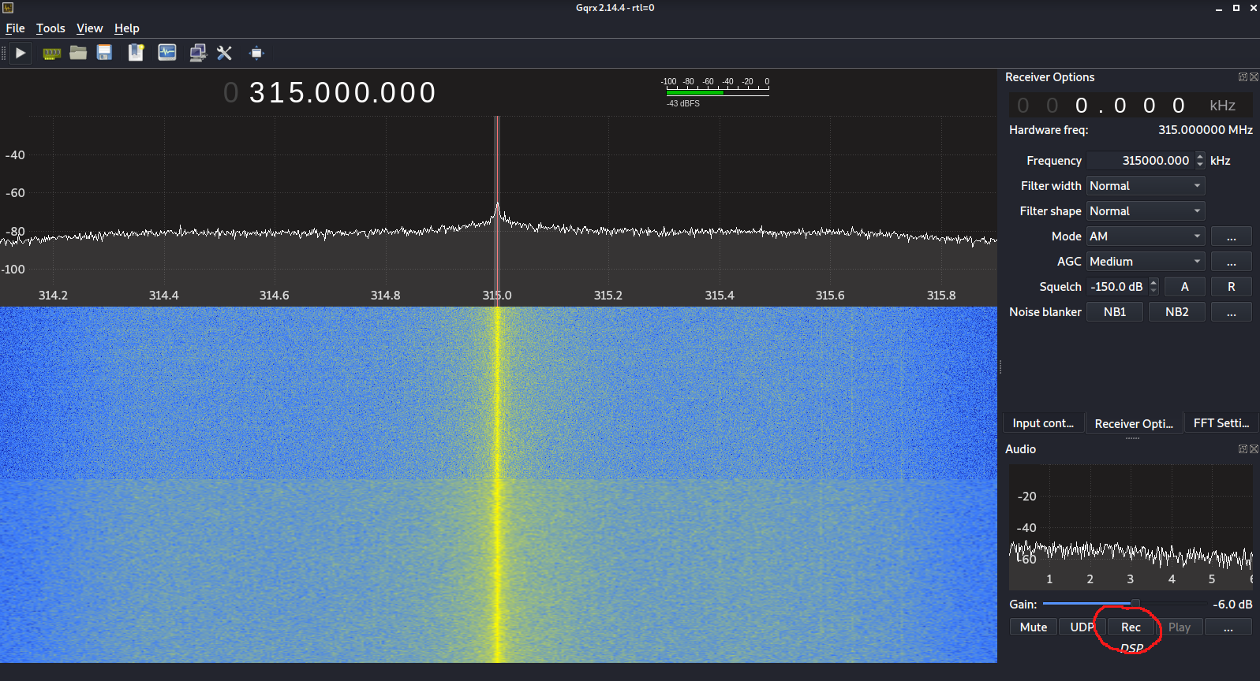Toggle UDP audio streaming
The image size is (1260, 681).
pos(1082,627)
